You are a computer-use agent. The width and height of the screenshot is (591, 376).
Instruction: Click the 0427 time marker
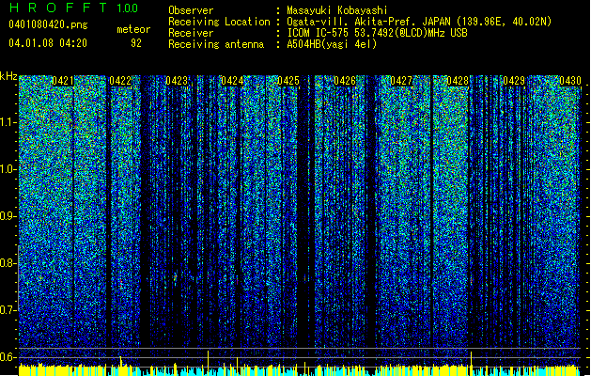401,81
